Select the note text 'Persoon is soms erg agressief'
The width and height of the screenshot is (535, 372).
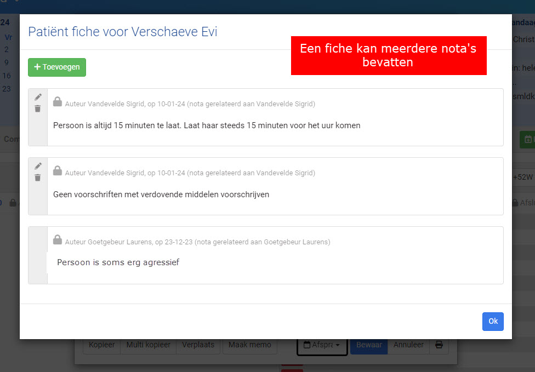click(118, 262)
